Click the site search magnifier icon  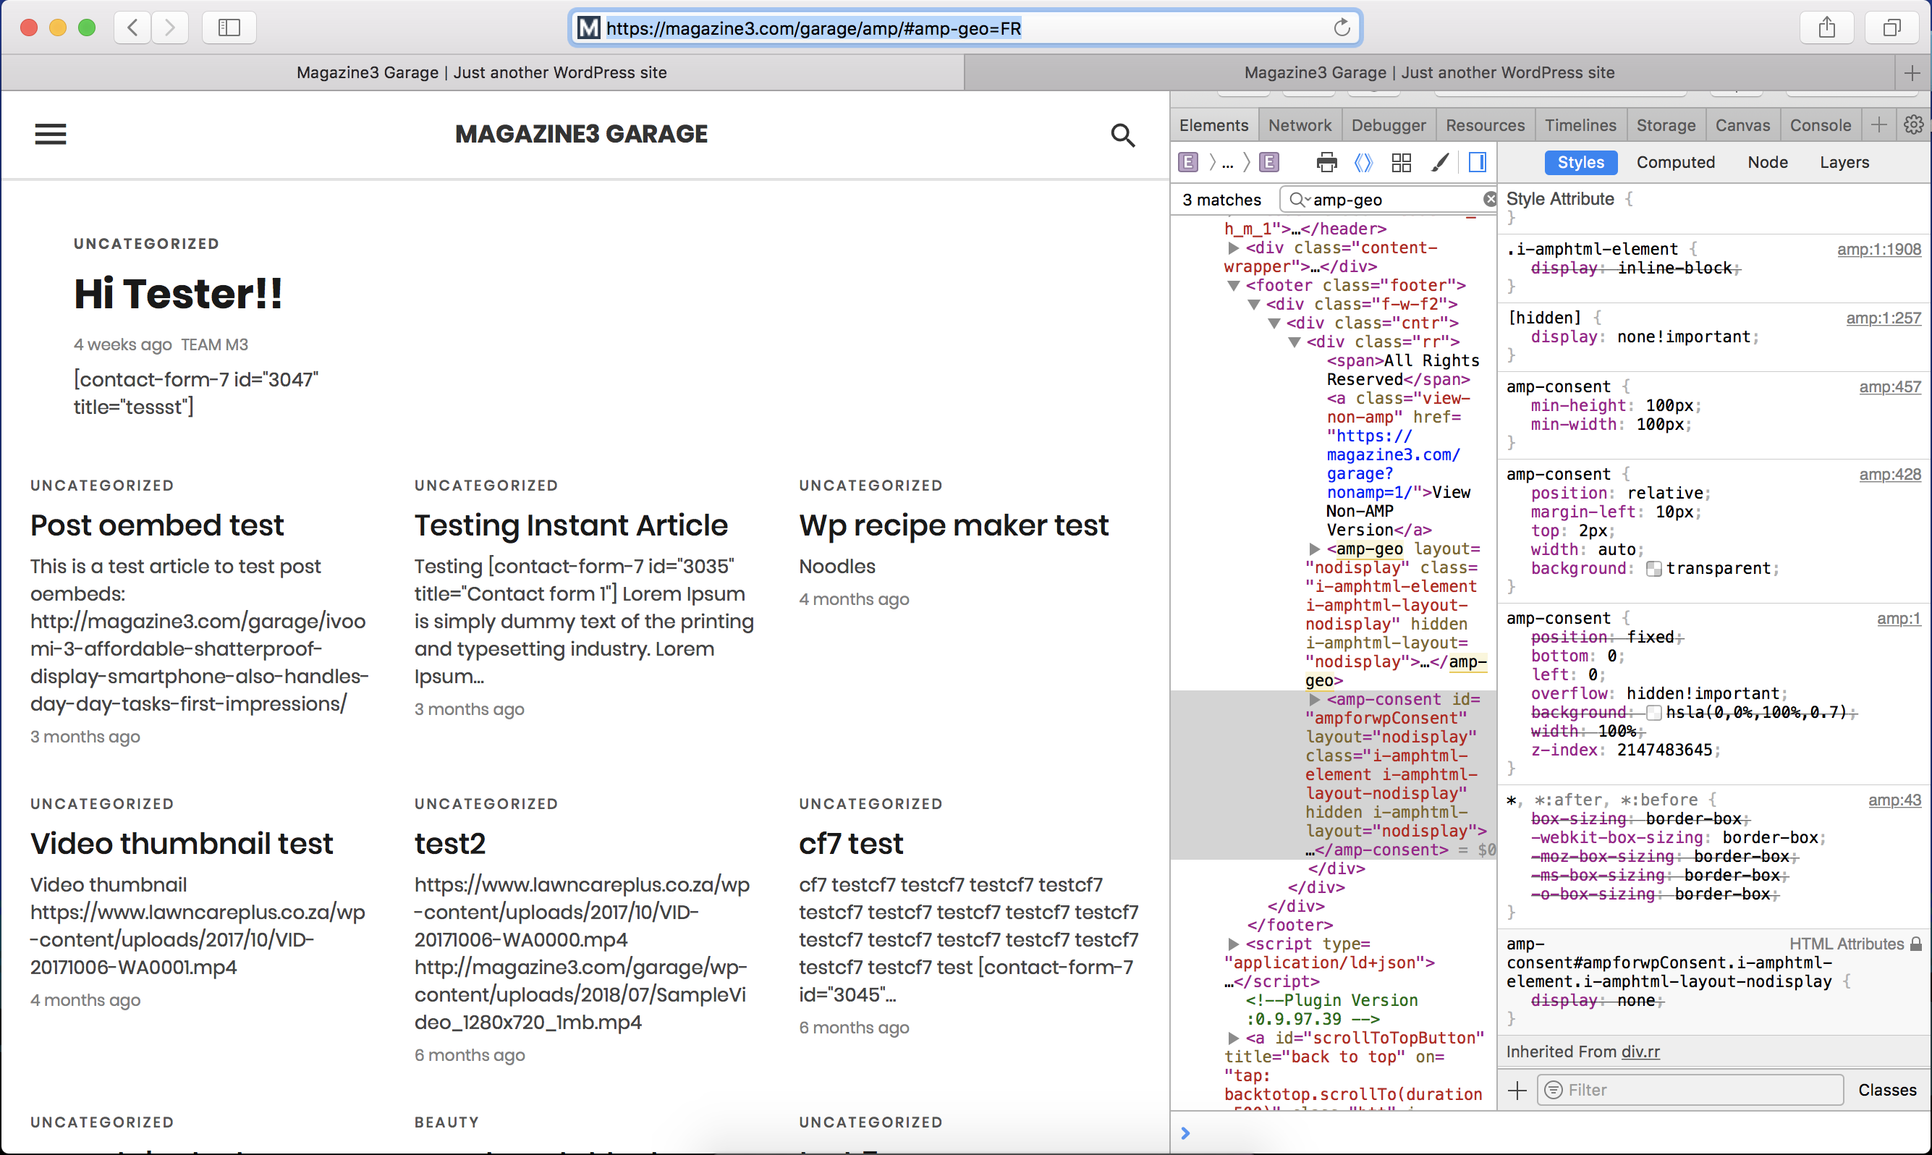coord(1122,135)
